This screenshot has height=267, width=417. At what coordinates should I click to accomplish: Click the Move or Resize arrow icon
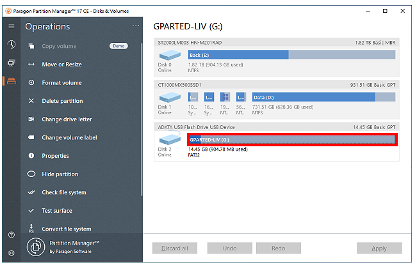(31, 65)
